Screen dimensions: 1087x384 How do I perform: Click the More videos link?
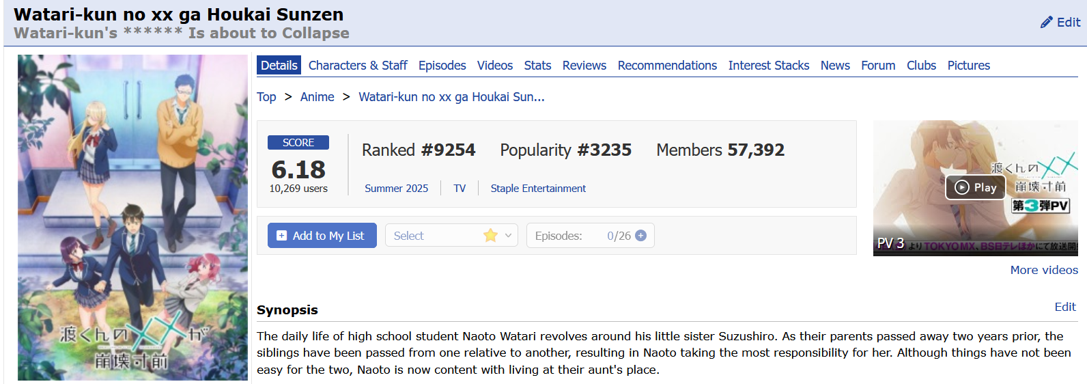pos(1044,270)
